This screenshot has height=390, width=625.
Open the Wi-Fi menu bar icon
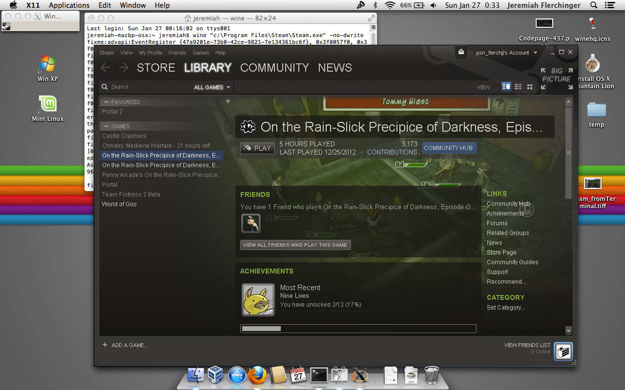click(390, 5)
